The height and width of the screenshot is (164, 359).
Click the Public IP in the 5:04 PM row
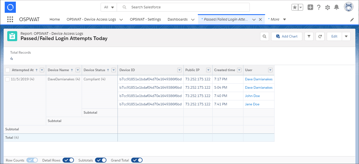point(198,88)
